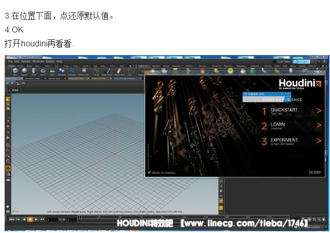Open right shelf set arrow menu

click(x=327, y=66)
